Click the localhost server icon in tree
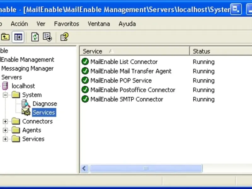 [5, 86]
